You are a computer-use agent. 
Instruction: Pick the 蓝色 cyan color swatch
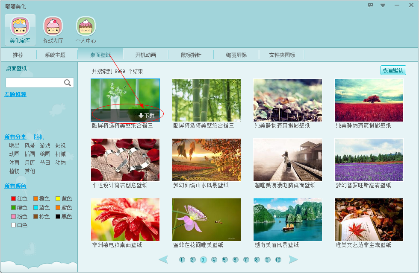36,208
